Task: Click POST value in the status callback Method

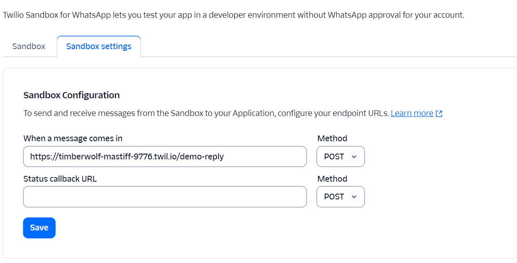Action: 334,197
